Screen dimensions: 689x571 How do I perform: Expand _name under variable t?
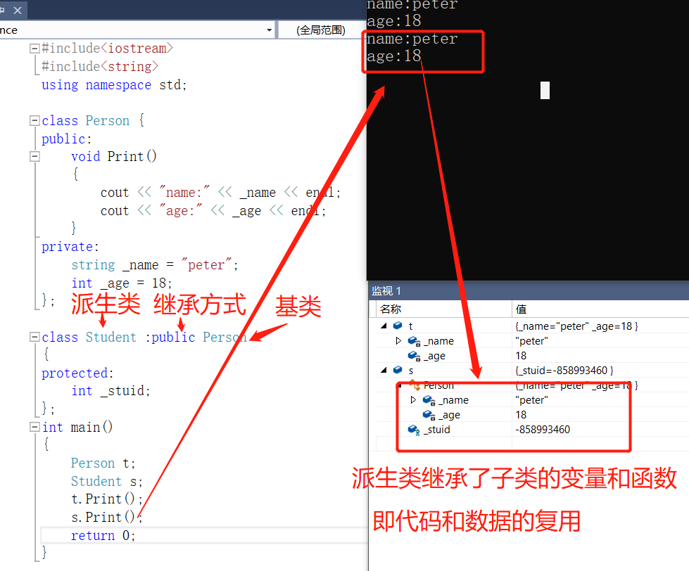click(398, 340)
